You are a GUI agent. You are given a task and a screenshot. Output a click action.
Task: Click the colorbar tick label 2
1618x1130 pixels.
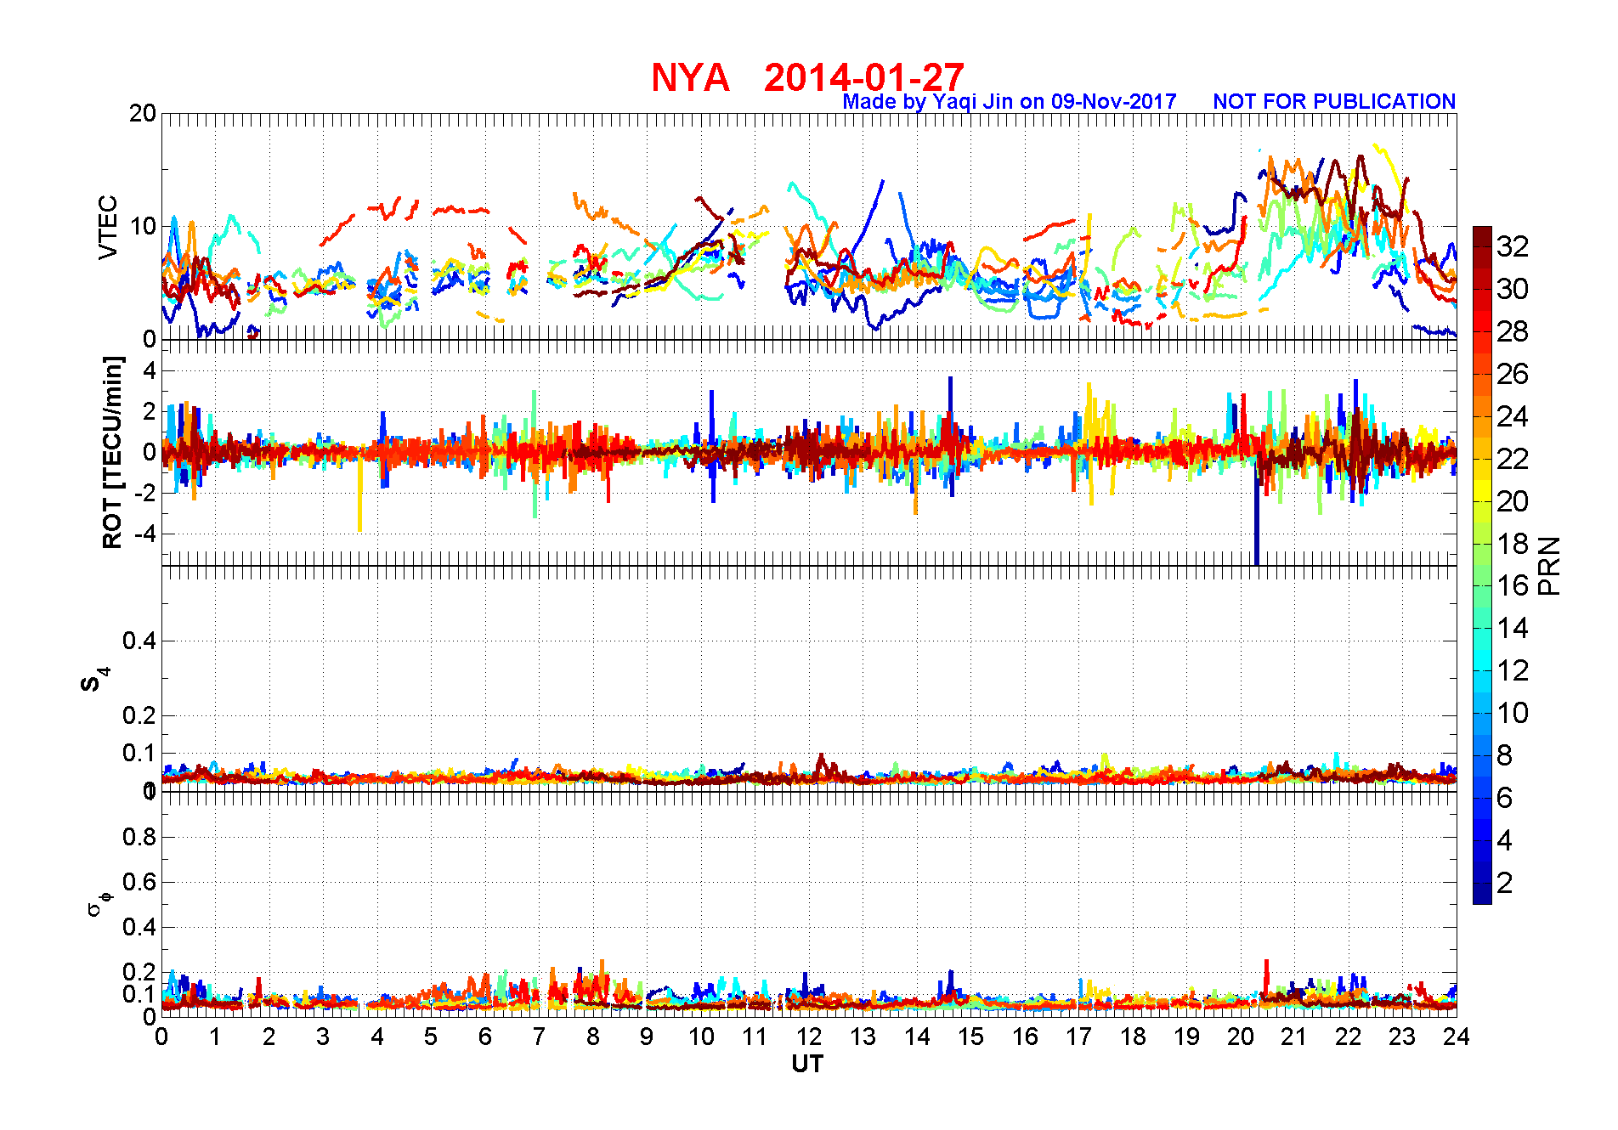(x=1505, y=883)
